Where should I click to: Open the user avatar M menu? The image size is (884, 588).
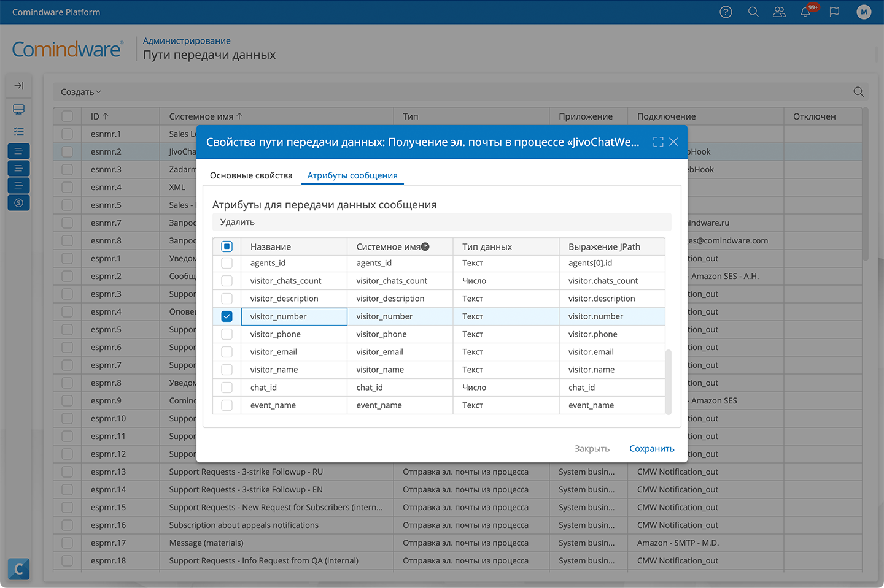coord(864,12)
